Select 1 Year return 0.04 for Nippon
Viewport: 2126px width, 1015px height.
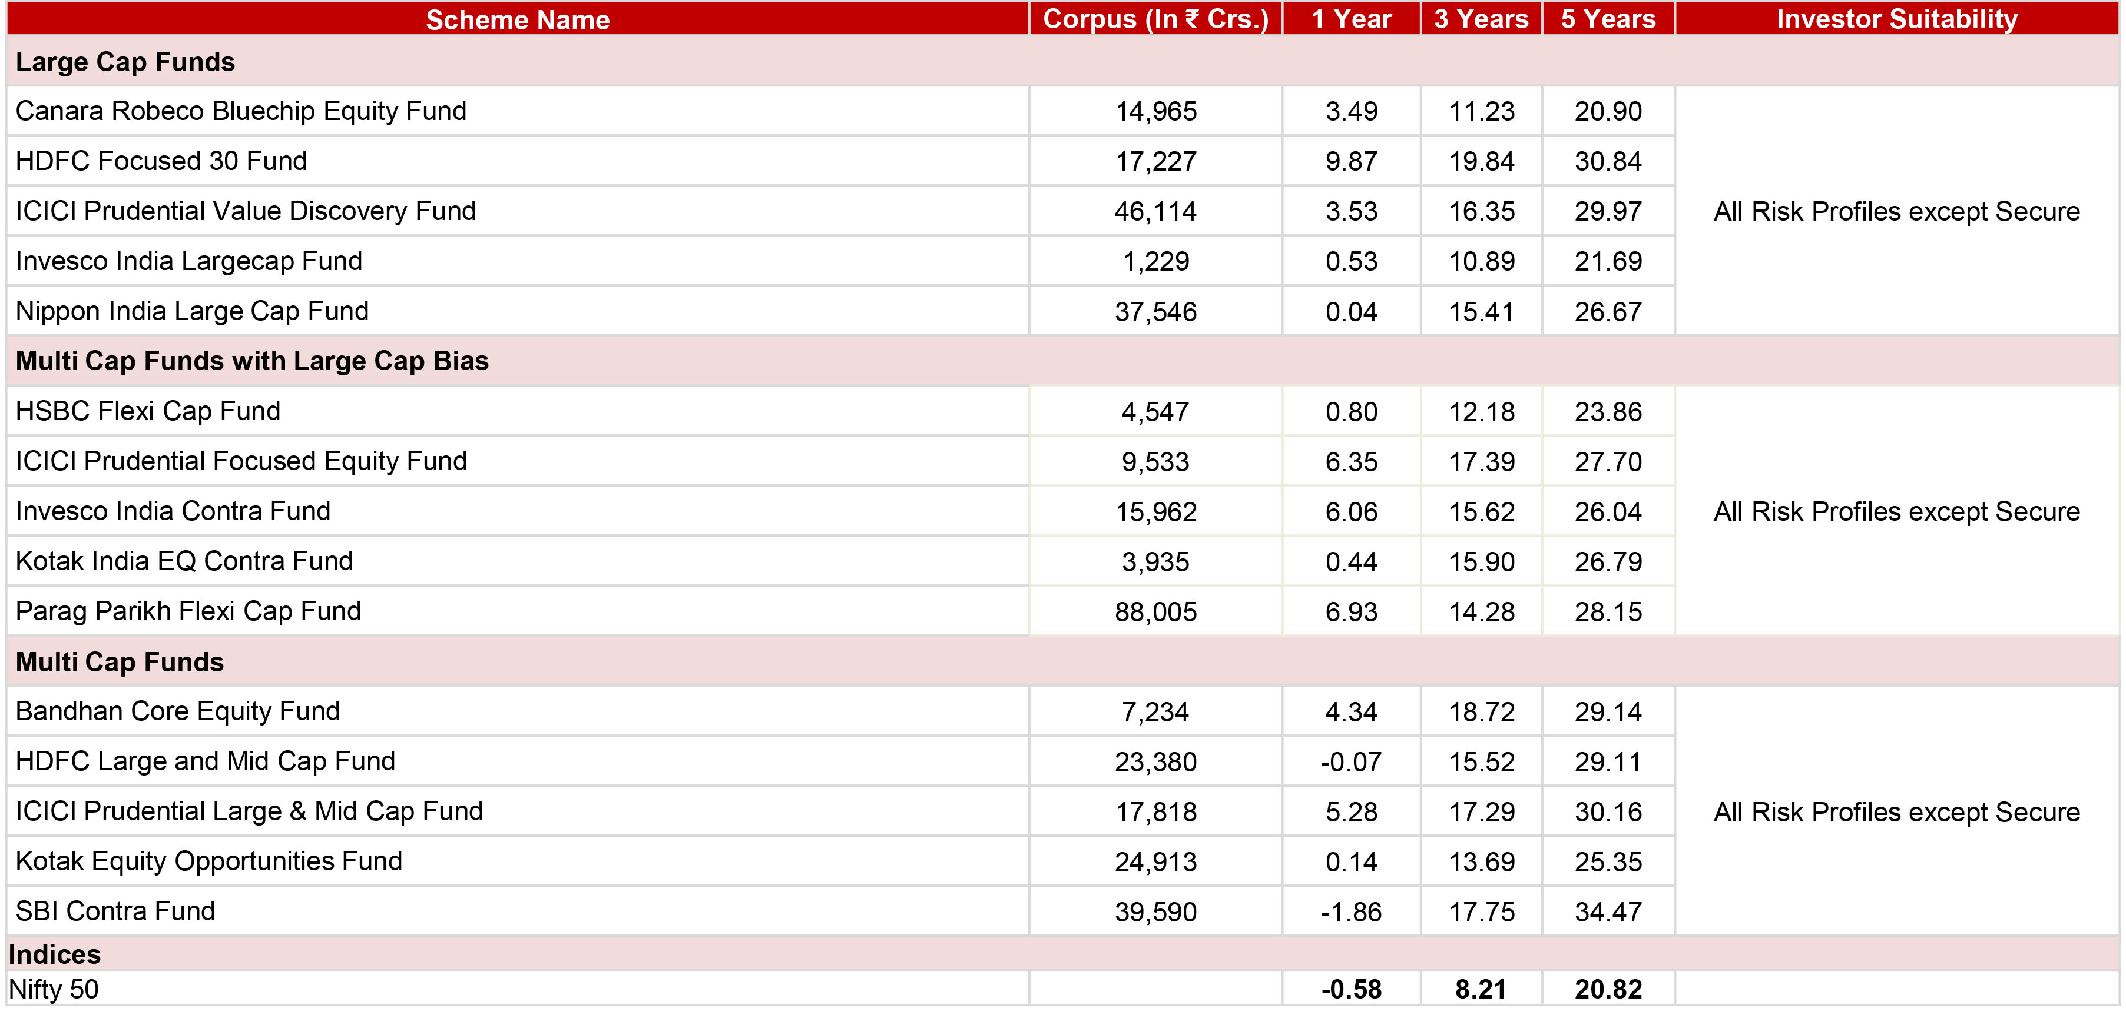[1351, 312]
